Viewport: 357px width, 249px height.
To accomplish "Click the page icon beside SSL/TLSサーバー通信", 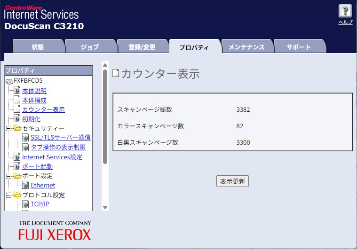I will (25, 137).
